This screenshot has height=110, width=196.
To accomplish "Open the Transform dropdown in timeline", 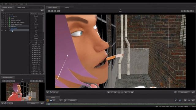I will pyautogui.click(x=73, y=101).
